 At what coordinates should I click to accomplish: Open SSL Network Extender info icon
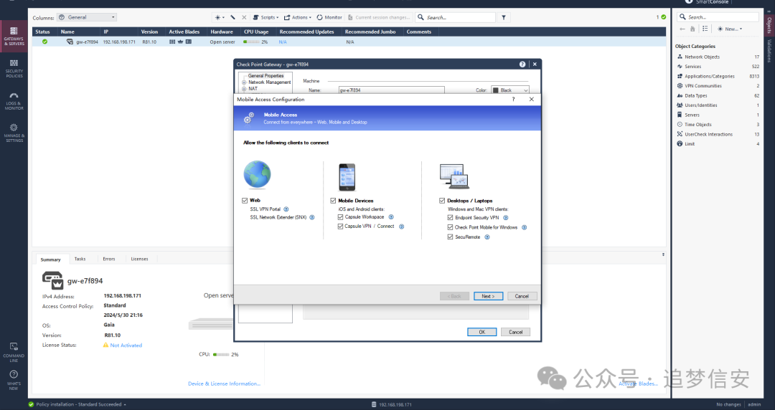pyautogui.click(x=312, y=217)
